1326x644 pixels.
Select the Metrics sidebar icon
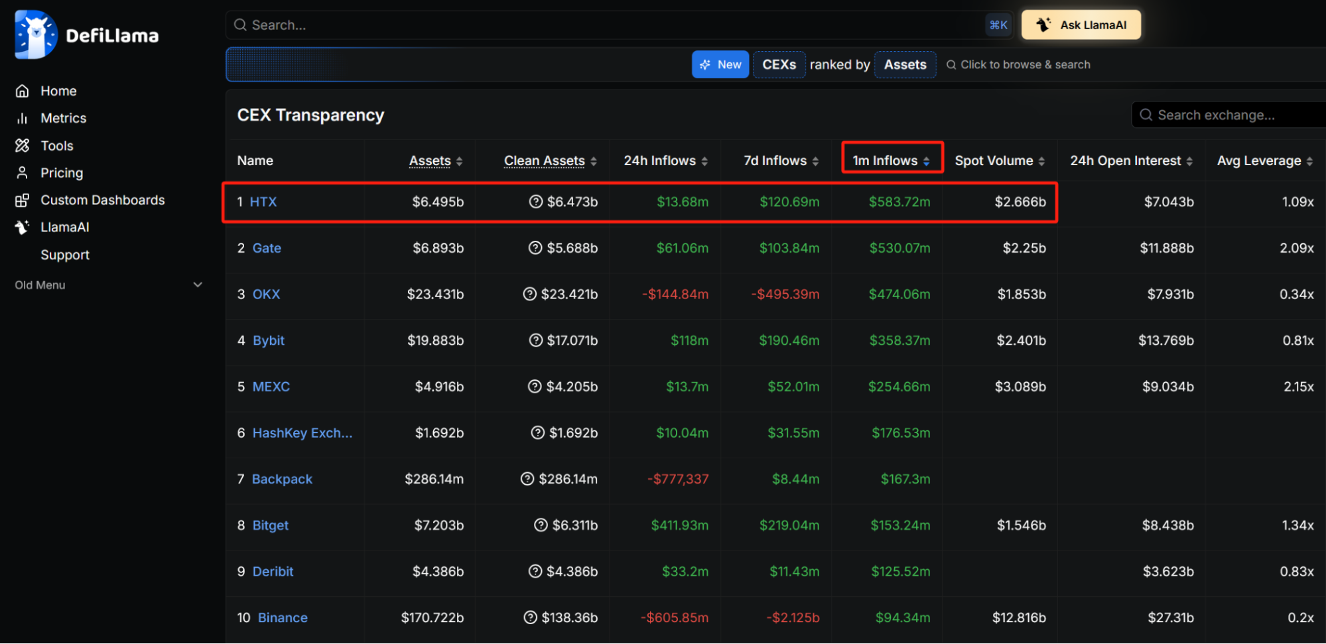(22, 117)
